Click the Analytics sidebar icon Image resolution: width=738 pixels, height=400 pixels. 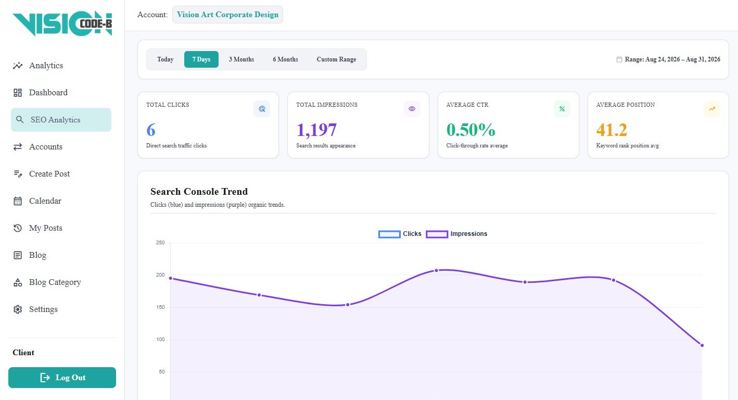(x=18, y=66)
